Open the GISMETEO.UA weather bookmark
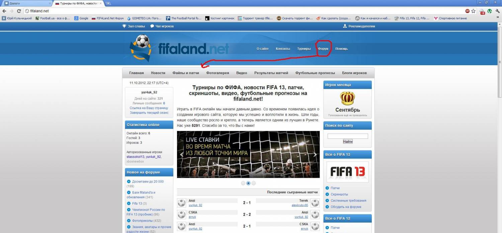Viewport: 502px width, 233px height. tap(144, 18)
